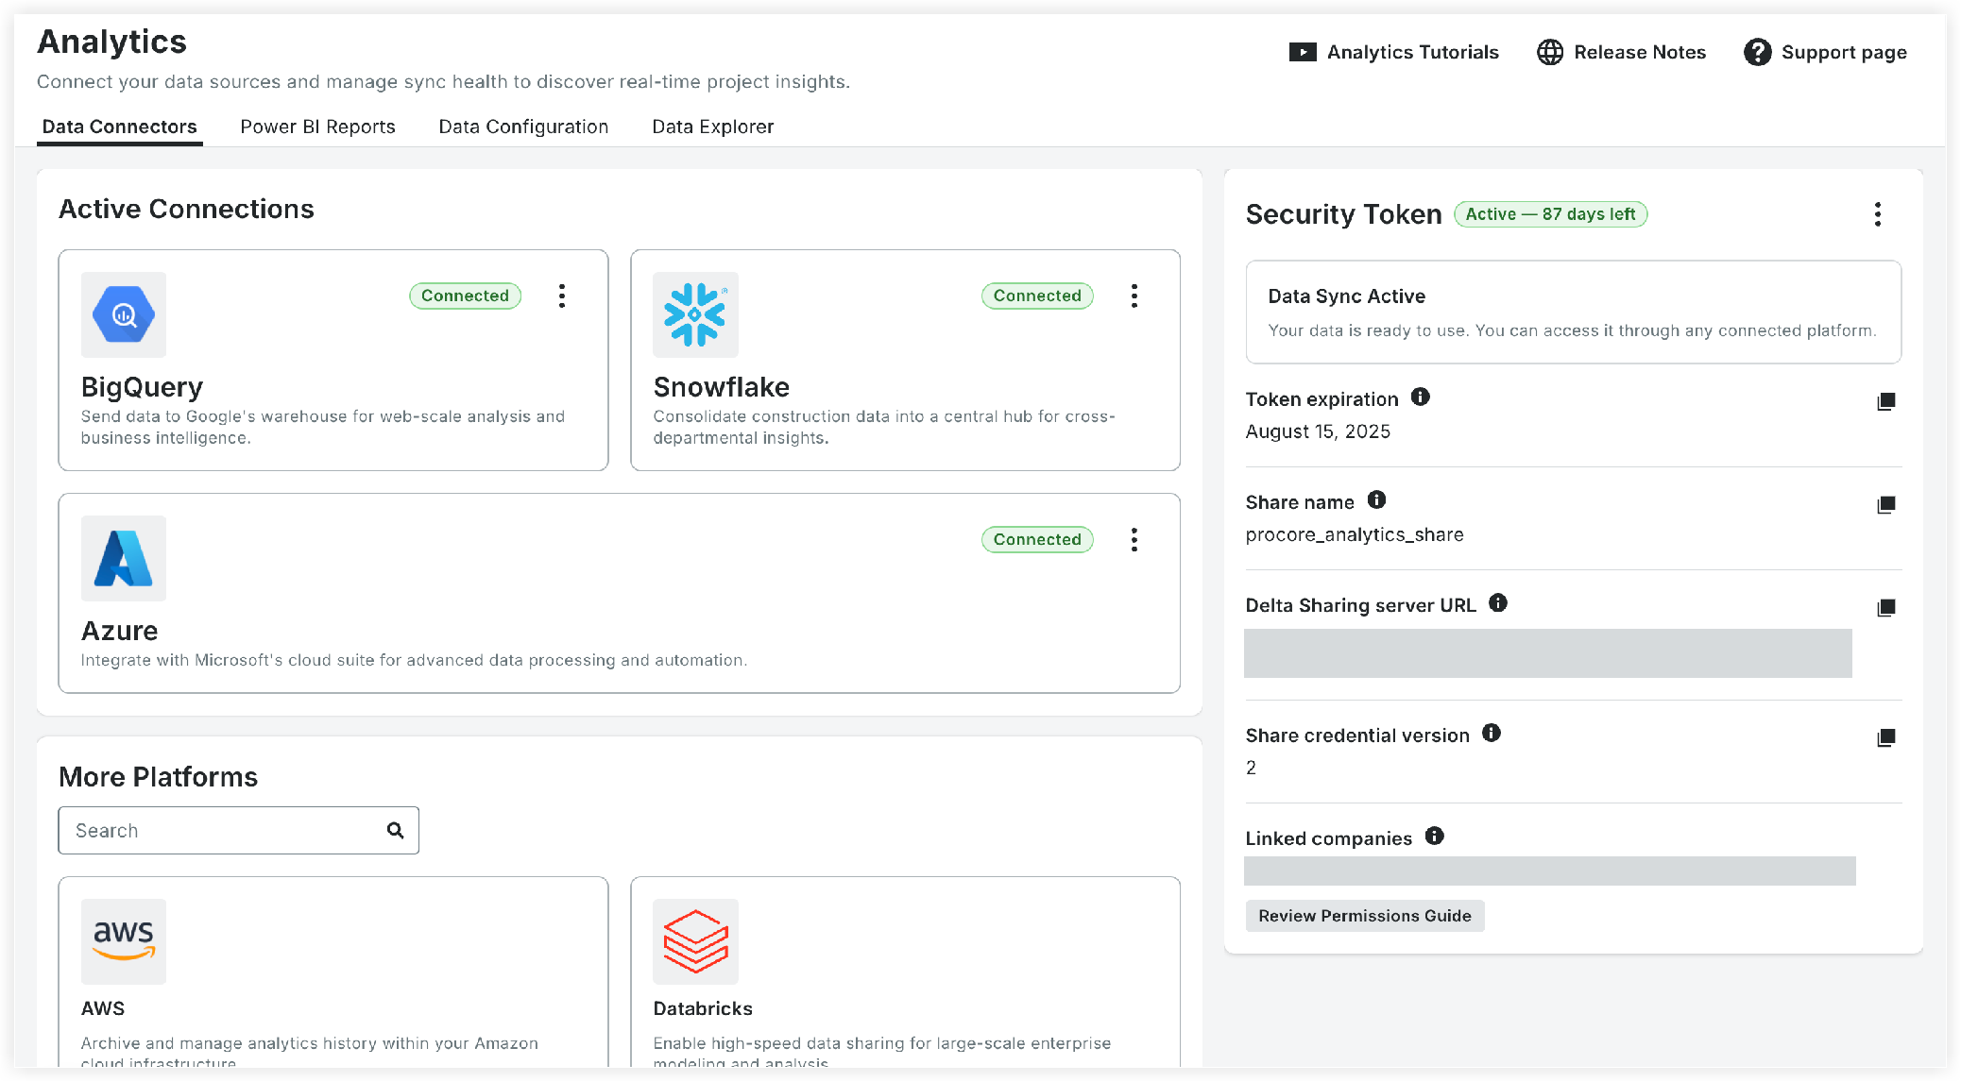
Task: Open Release Notes link
Action: [1621, 52]
